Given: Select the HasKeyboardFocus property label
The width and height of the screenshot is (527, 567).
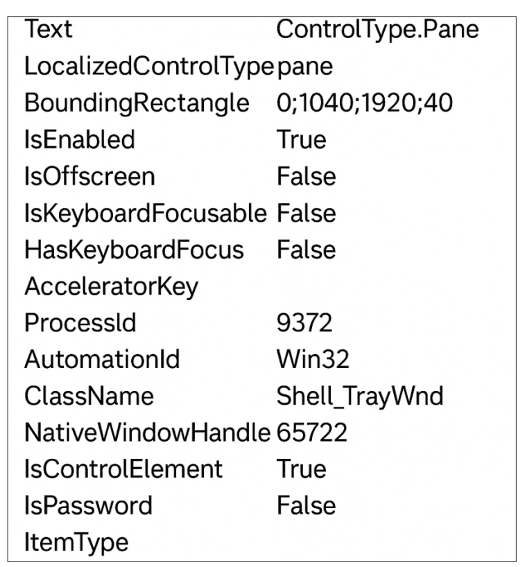Looking at the screenshot, I should tap(134, 250).
